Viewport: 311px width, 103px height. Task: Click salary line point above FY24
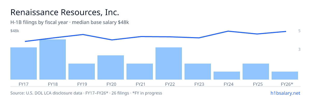228,31
